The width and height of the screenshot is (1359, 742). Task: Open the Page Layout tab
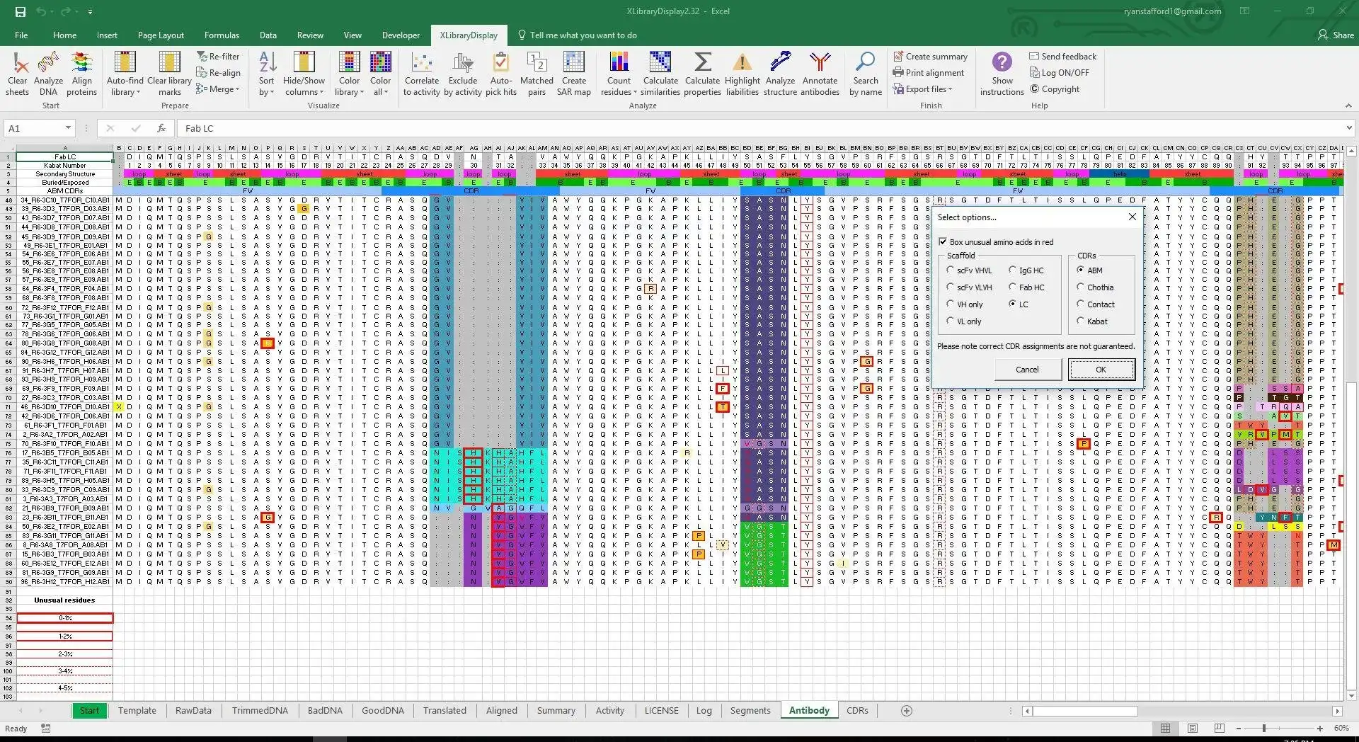pyautogui.click(x=161, y=35)
